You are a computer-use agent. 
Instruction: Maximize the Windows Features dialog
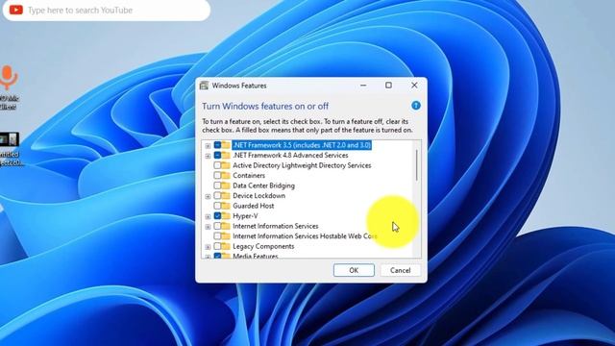pyautogui.click(x=388, y=86)
